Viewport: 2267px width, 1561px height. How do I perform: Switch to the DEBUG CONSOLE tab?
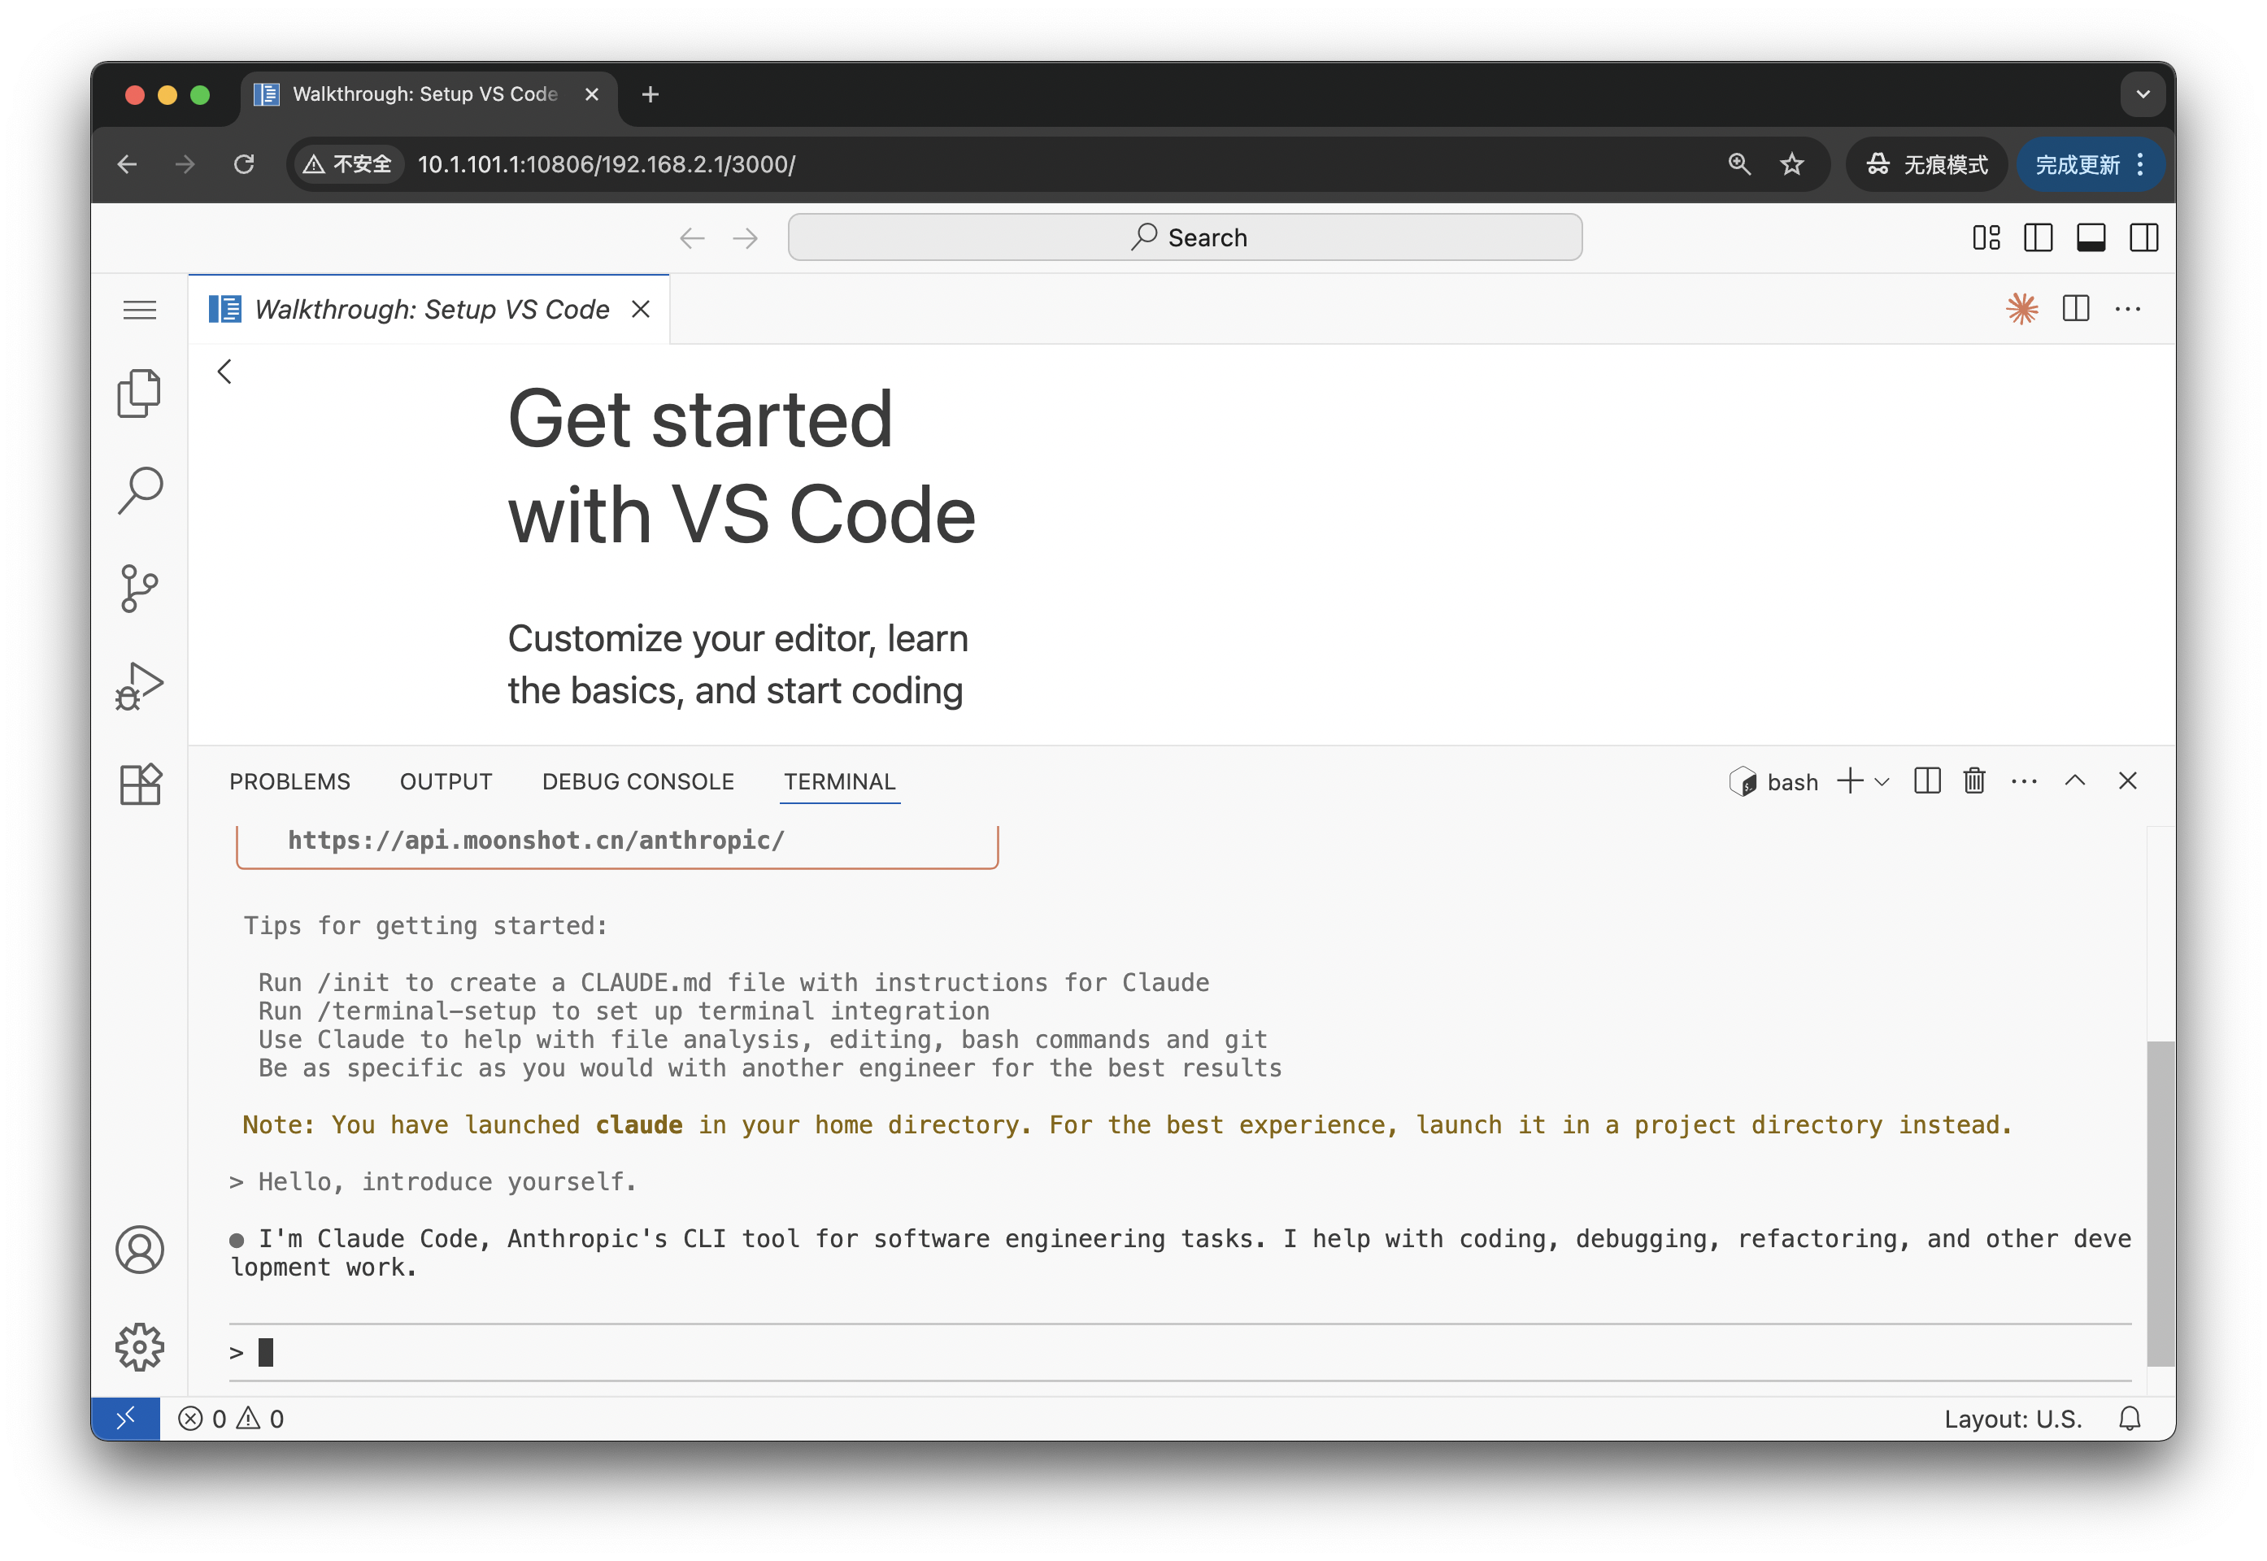(x=637, y=781)
